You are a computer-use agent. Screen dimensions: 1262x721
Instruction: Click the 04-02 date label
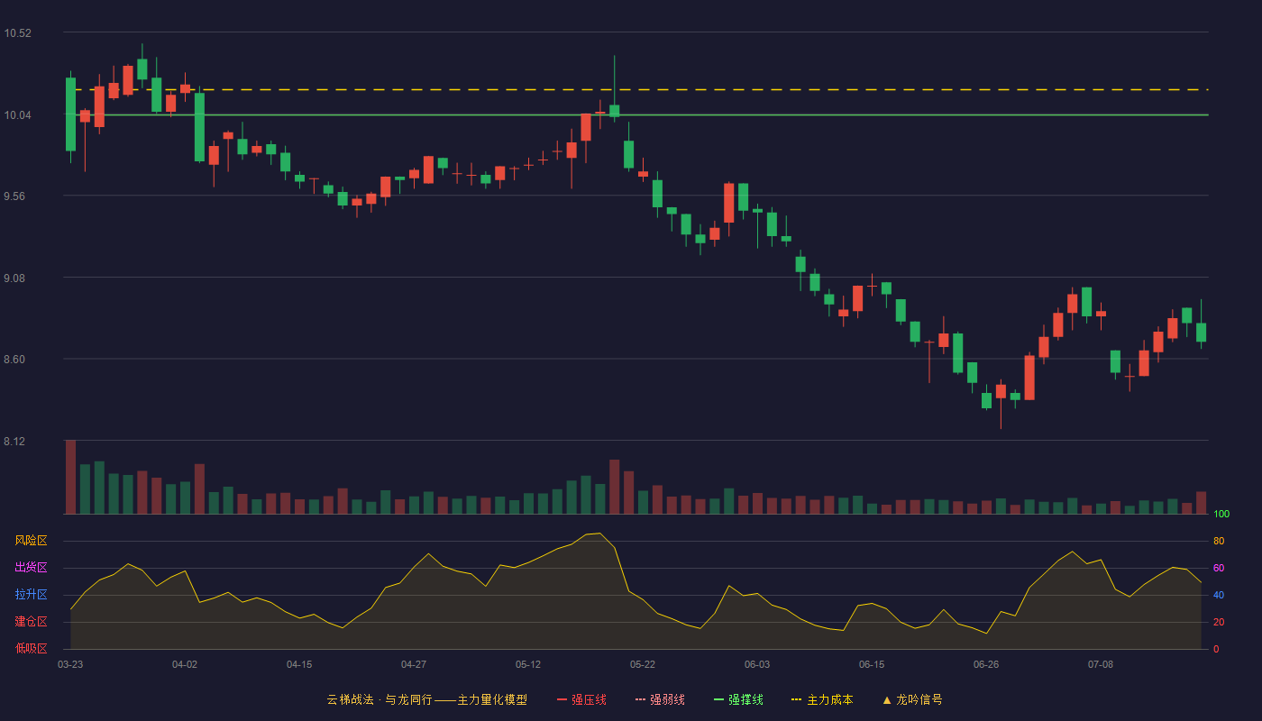click(185, 664)
